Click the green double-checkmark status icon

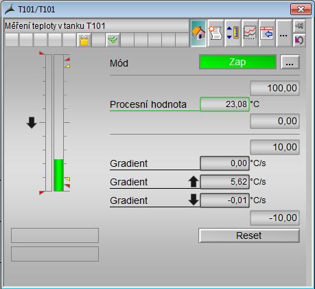[113, 40]
